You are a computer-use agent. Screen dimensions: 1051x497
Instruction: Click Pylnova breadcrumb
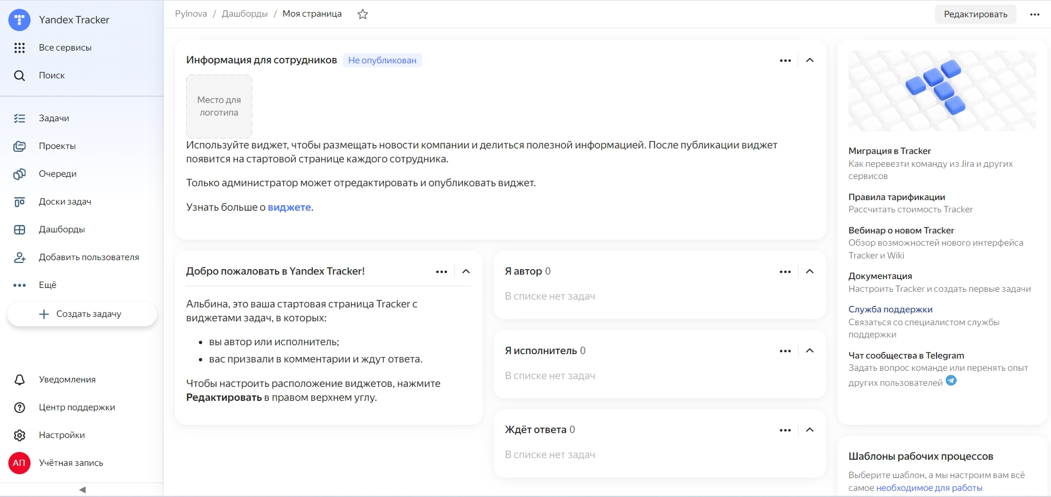(x=191, y=14)
